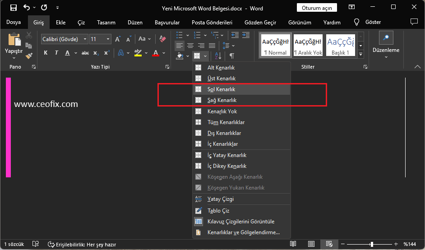Redo the last action
The image size is (425, 250).
(44, 8)
